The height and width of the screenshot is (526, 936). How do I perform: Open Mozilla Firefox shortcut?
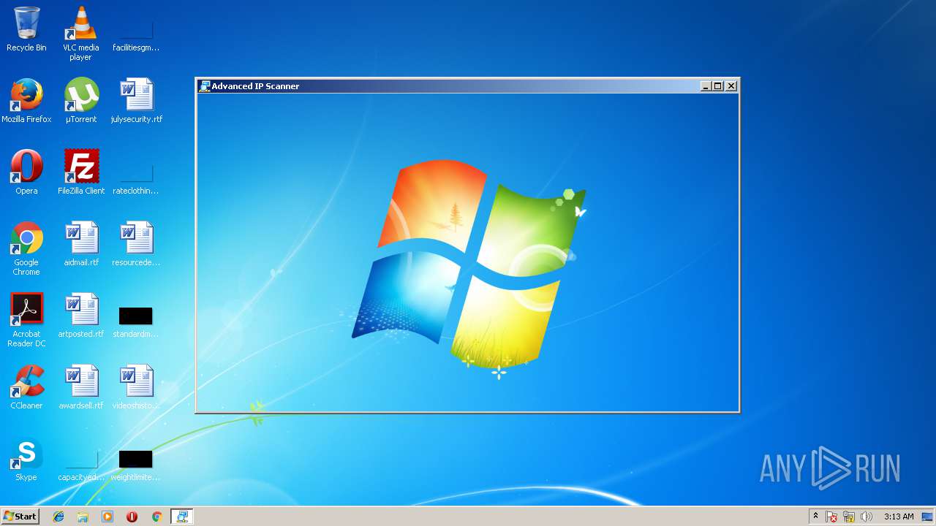pos(26,101)
